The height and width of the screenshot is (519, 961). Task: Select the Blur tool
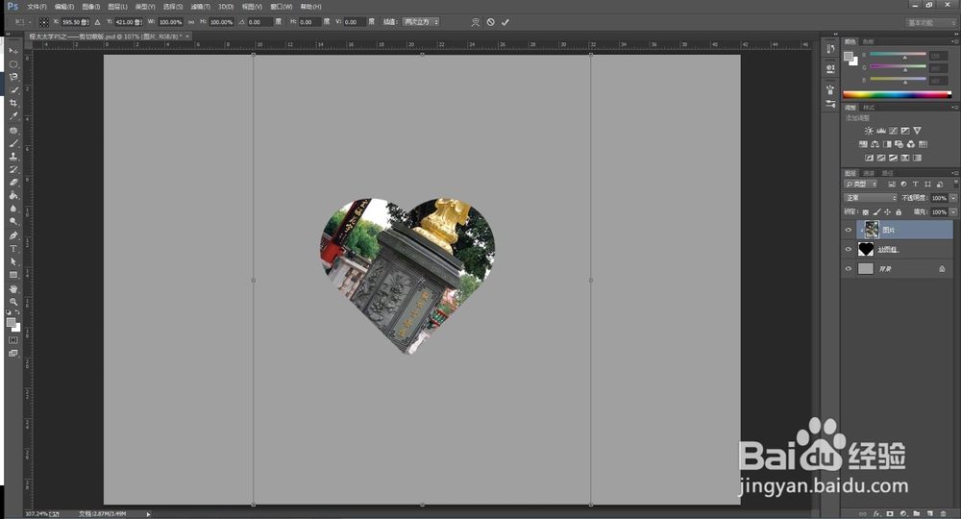[13, 209]
